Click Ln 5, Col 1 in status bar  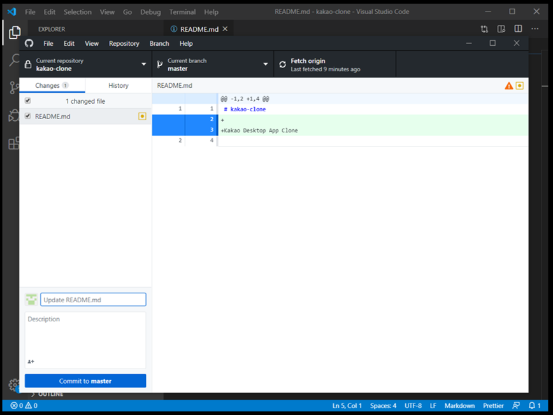pos(347,405)
